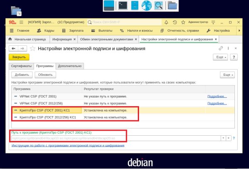Click the show desktop panel icon
Image resolution: width=249 pixels, height=169 pixels.
(x=109, y=5)
